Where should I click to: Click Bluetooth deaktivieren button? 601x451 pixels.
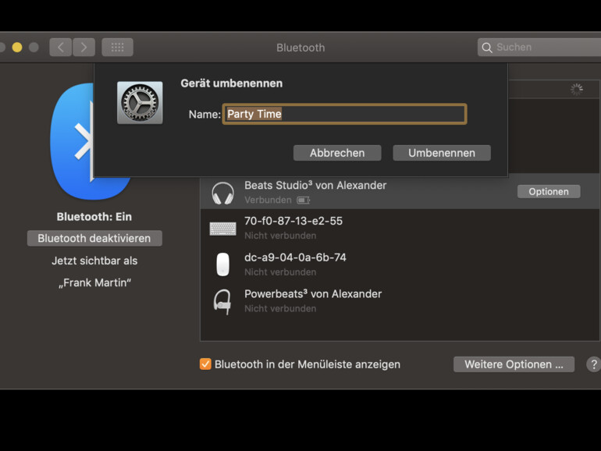tap(94, 238)
